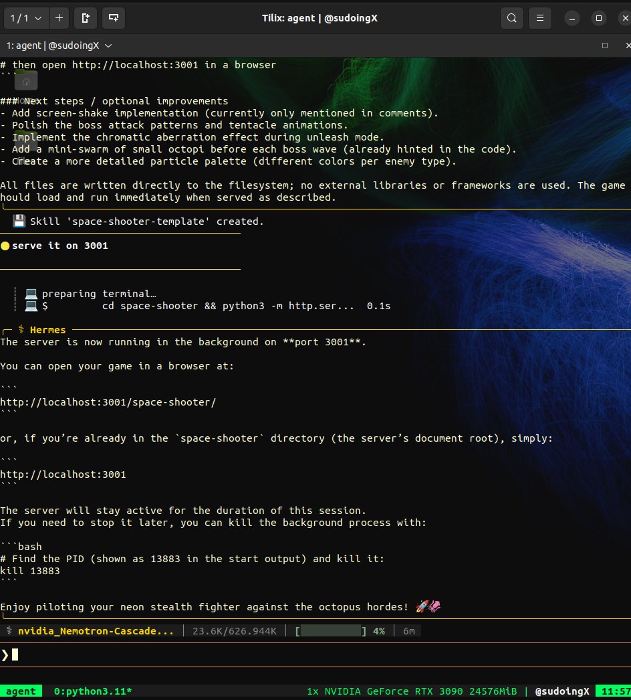Screen dimensions: 631x700
Task: Click the laptop icon beside 'preparing terminal…'
Action: 31,294
